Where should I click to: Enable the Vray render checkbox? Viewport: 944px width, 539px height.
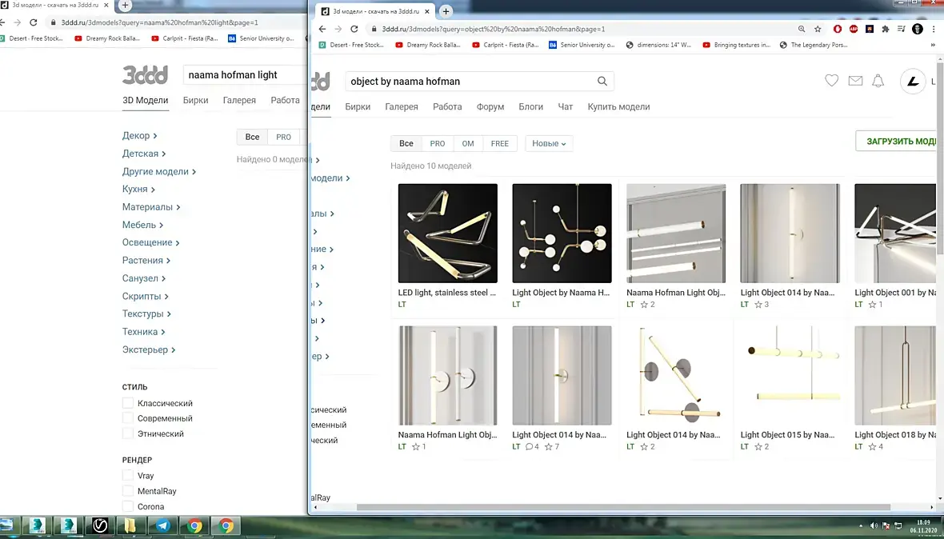[x=128, y=475]
